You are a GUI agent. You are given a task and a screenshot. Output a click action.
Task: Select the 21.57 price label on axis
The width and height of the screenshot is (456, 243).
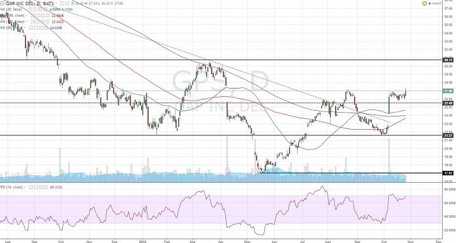(x=448, y=135)
